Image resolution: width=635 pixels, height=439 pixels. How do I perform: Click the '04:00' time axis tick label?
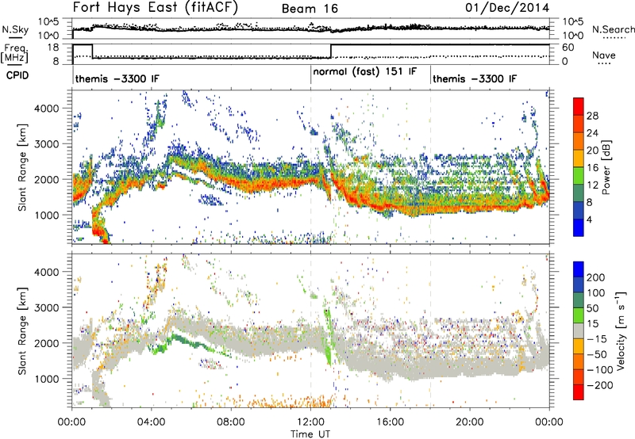[151, 422]
